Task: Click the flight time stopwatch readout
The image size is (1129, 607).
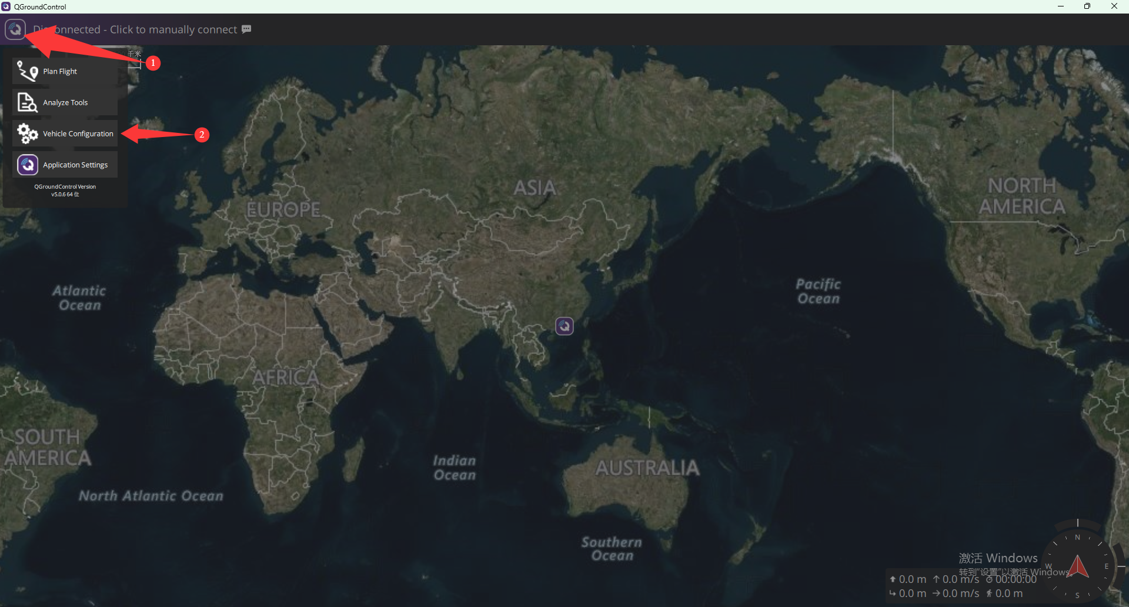Action: coord(1011,579)
